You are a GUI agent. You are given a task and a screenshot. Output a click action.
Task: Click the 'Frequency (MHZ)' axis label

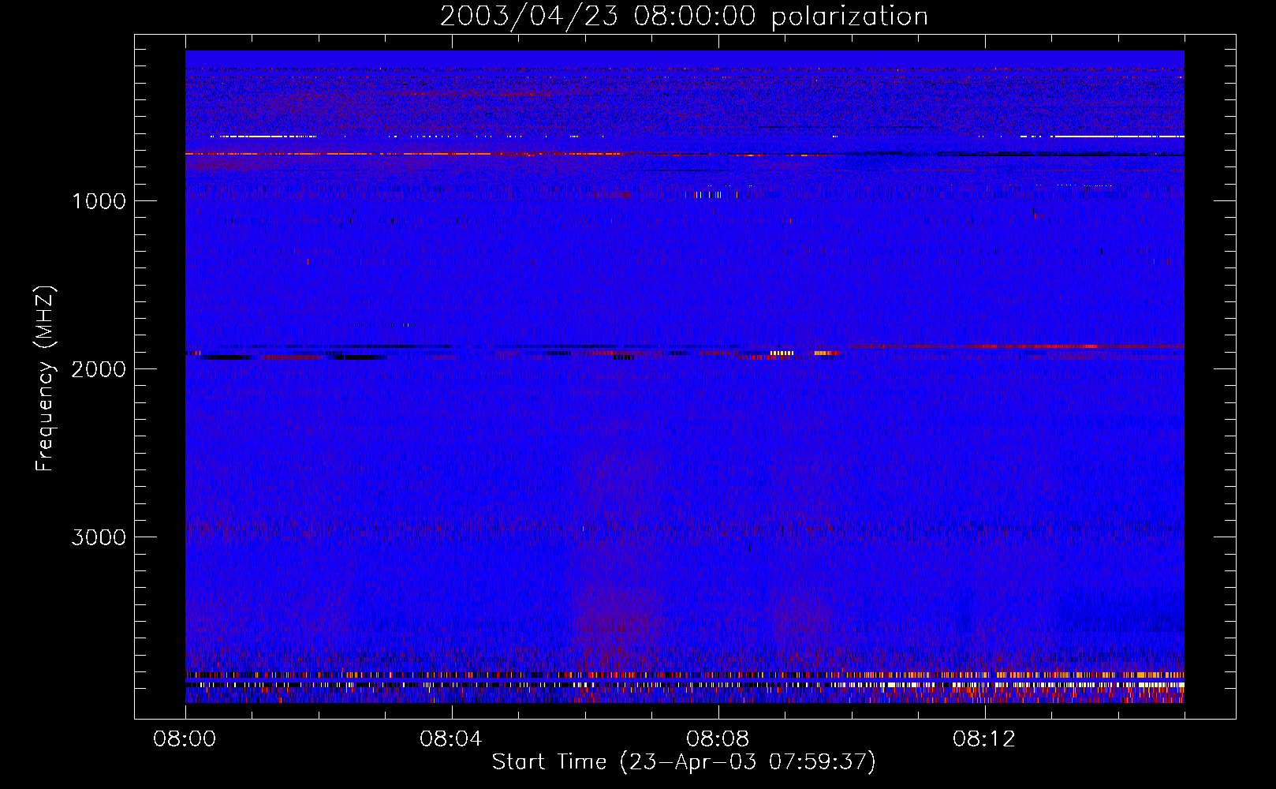coord(46,379)
